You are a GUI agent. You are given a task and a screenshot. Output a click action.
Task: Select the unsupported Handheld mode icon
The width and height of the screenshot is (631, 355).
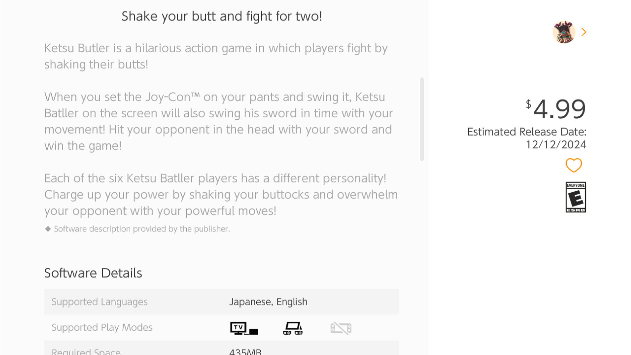point(341,328)
